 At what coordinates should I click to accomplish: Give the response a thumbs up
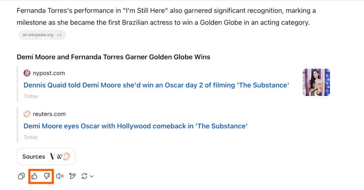35,176
